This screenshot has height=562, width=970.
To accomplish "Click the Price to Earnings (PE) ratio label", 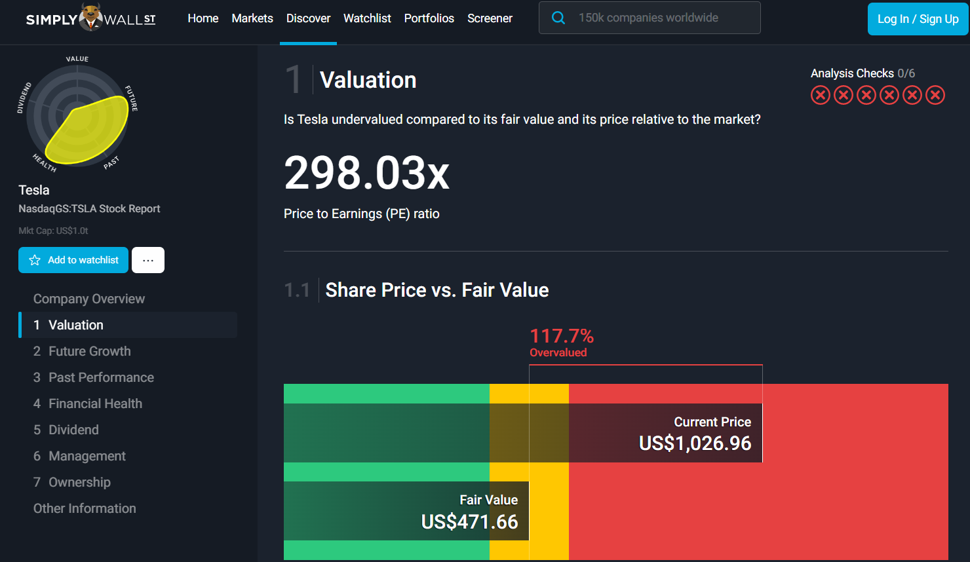I will 362,214.
